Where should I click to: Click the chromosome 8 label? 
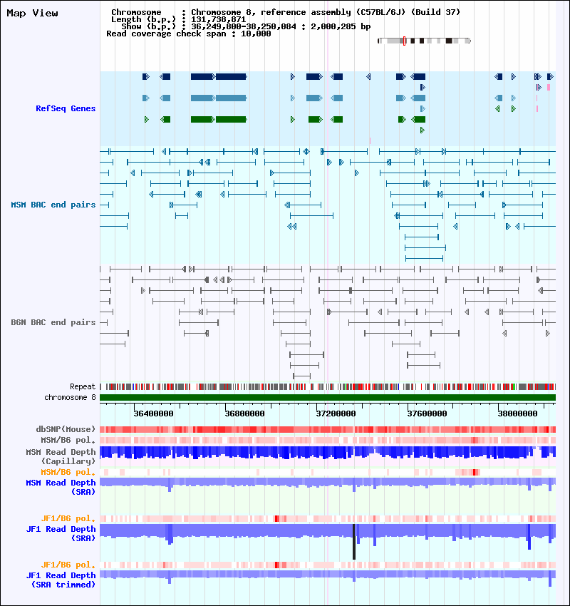[x=70, y=397]
